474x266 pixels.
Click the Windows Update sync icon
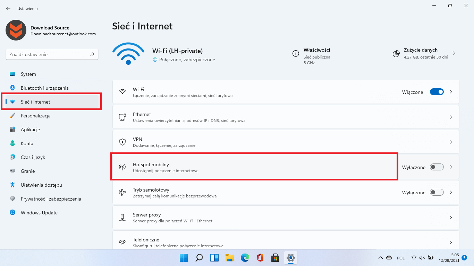click(x=12, y=213)
